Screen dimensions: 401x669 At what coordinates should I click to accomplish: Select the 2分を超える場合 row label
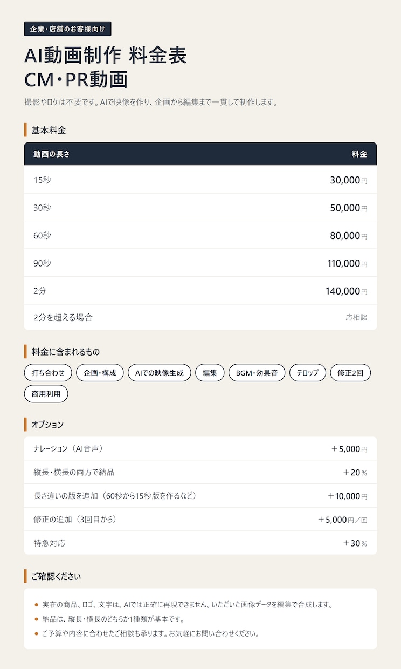pyautogui.click(x=63, y=317)
